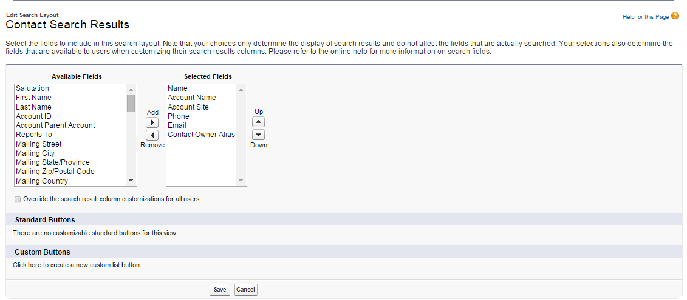This screenshot has height=300, width=687.
Task: Open Help for this Page link
Action: point(645,17)
